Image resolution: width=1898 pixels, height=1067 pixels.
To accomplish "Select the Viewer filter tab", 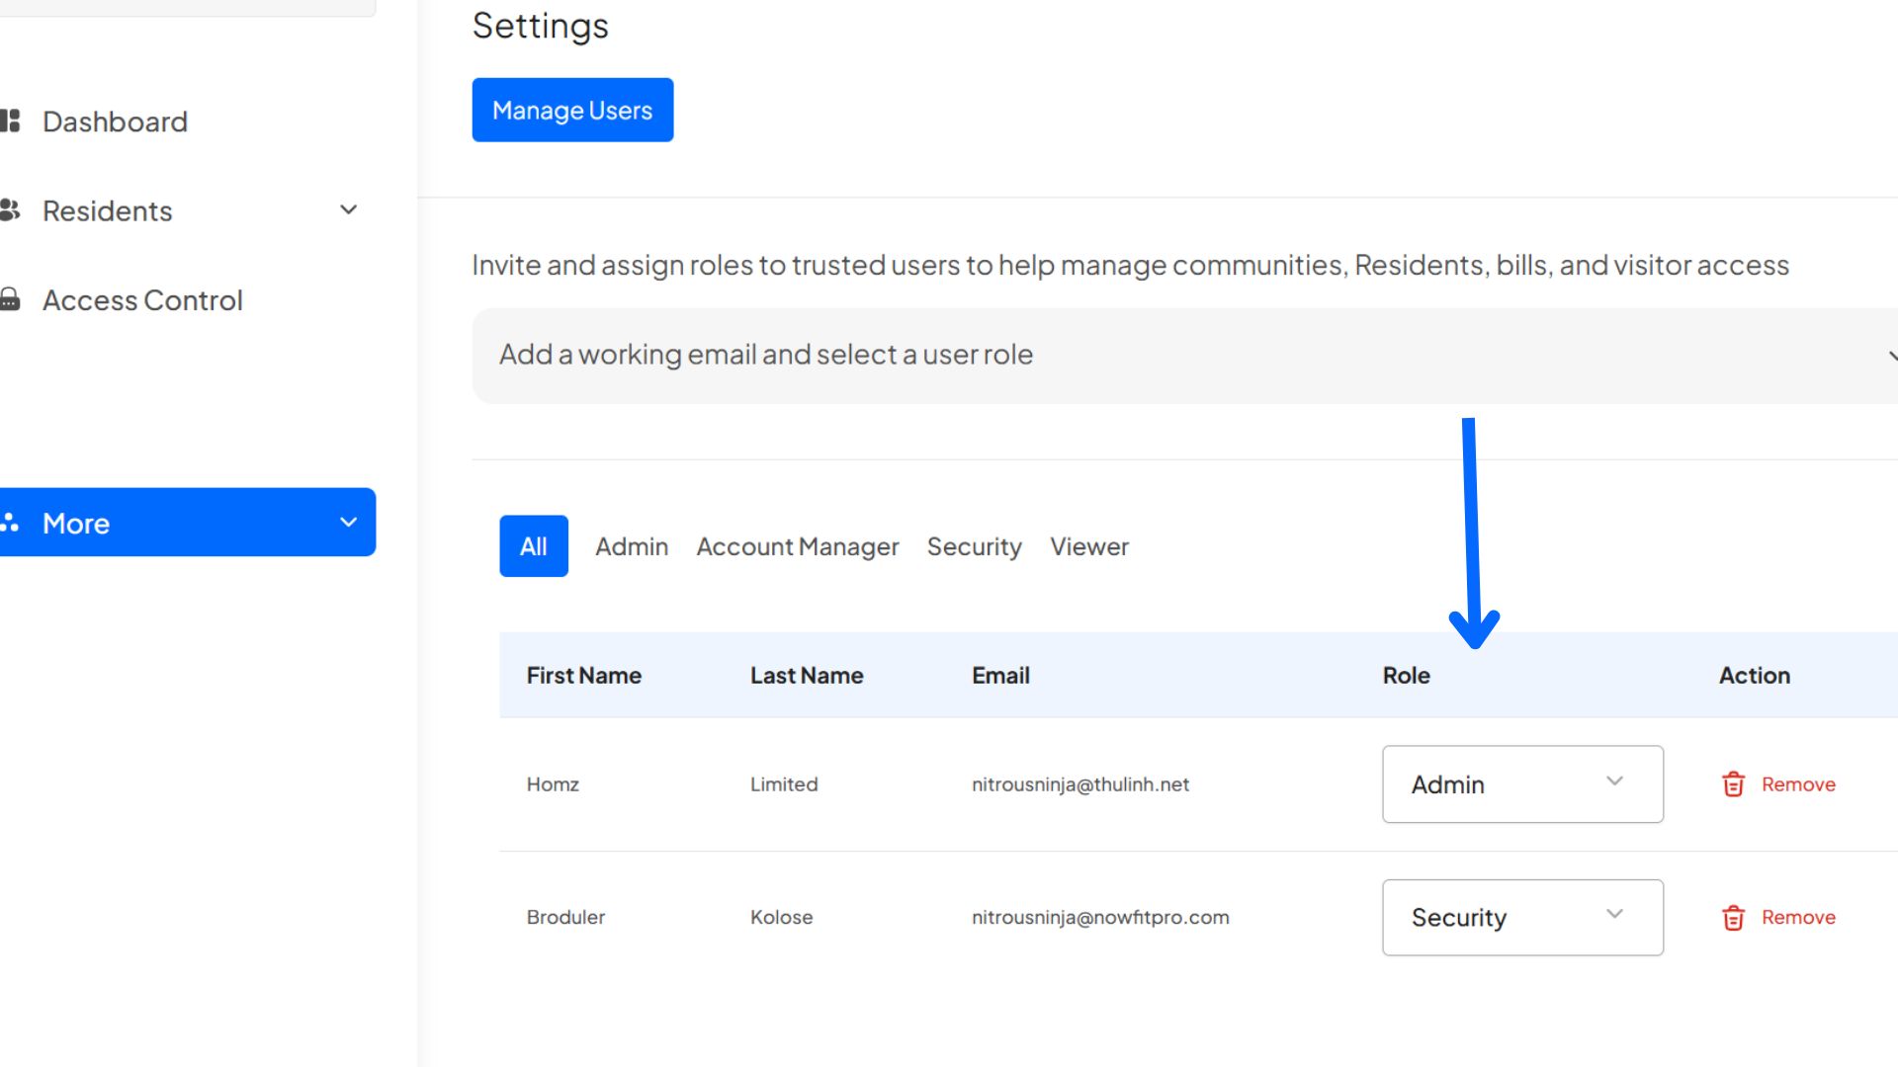I will (x=1088, y=546).
